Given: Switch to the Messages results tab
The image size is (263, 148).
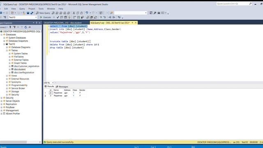Looking at the screenshot, I should [62, 87].
